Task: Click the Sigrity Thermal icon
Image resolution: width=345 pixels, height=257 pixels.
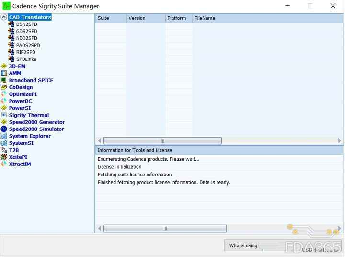Action: pos(4,116)
